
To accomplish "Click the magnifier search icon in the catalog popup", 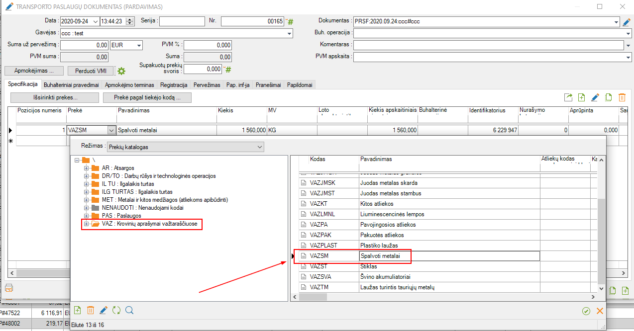I will 129,310.
